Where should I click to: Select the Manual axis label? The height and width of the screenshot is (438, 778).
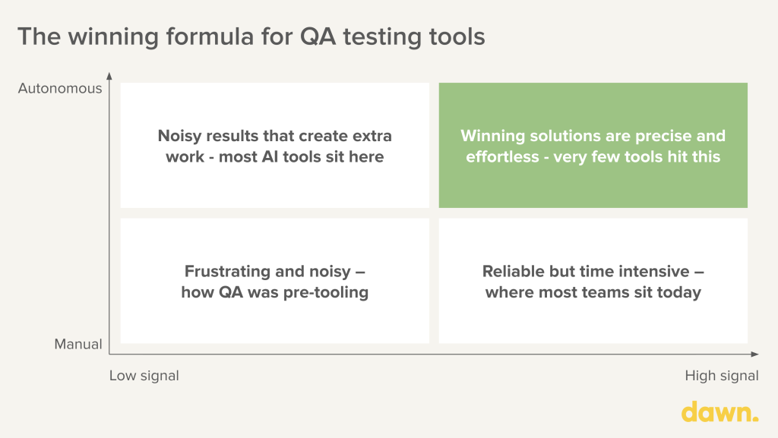pos(77,345)
